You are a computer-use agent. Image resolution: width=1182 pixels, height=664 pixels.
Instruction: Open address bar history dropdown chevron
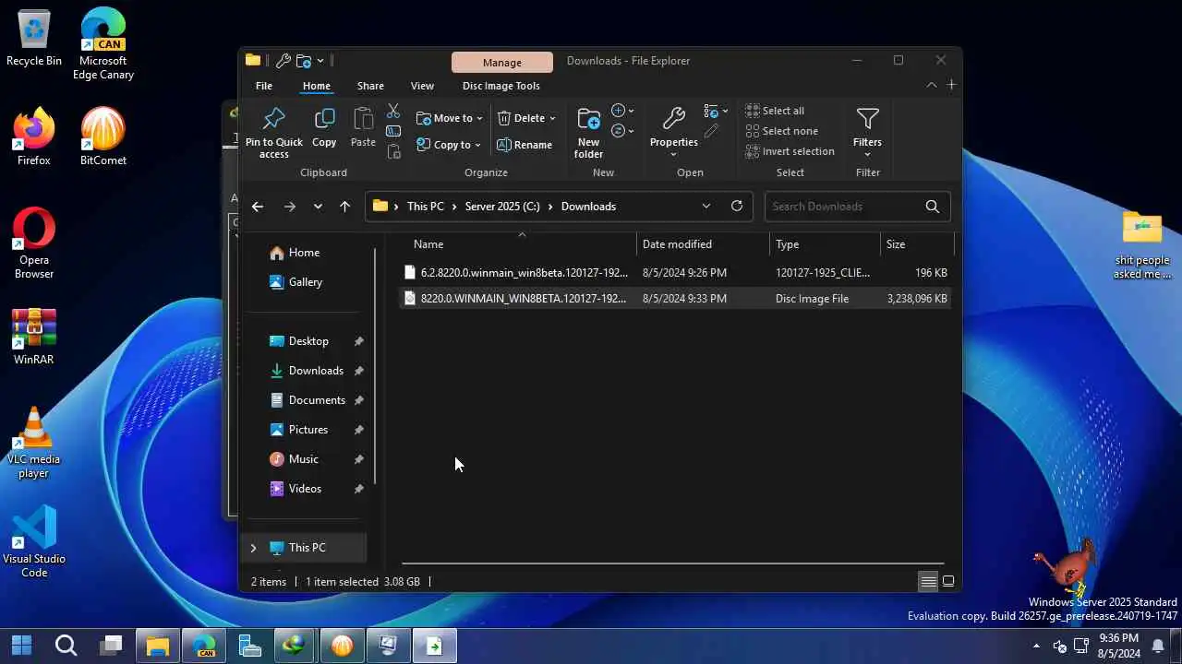[x=706, y=207]
